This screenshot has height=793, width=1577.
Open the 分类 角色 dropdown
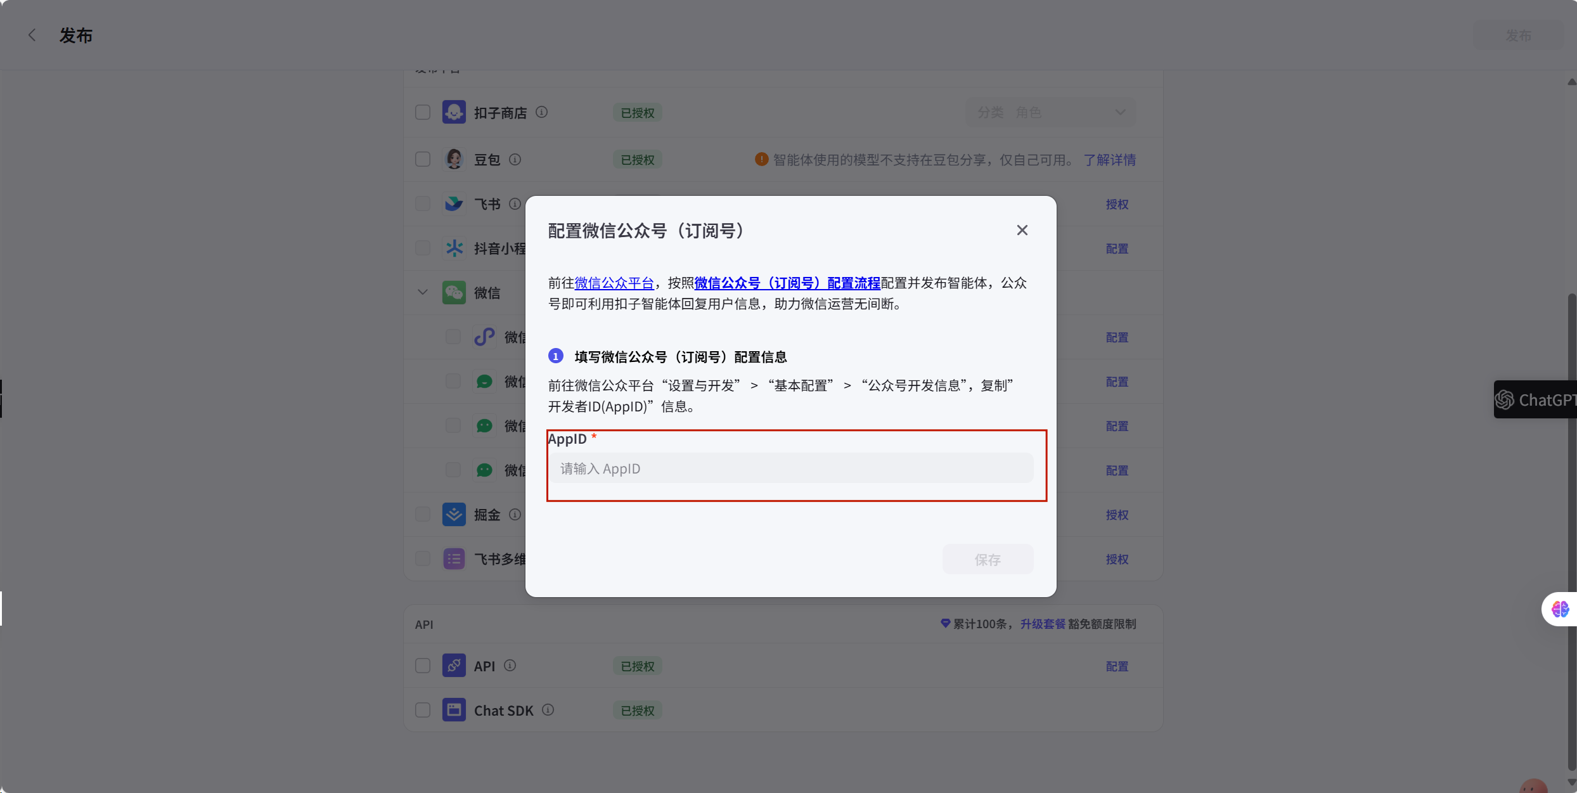click(x=1050, y=112)
